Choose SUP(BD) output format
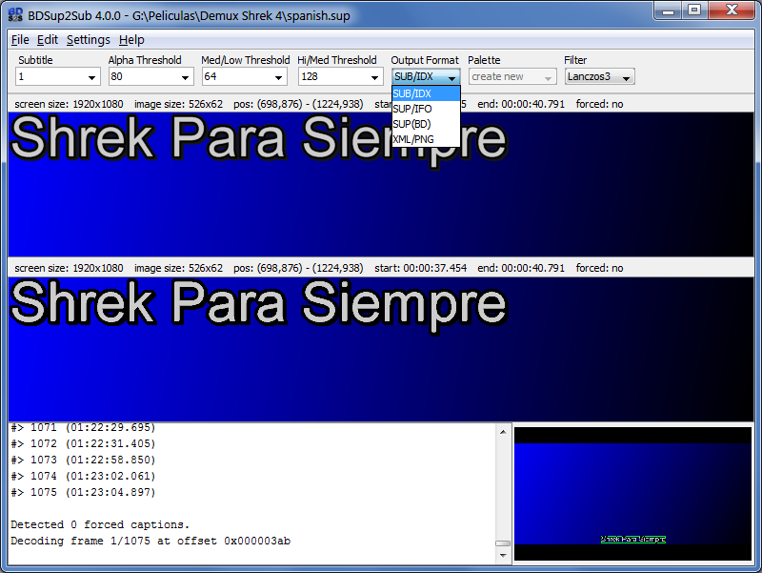The image size is (762, 573). [426, 124]
